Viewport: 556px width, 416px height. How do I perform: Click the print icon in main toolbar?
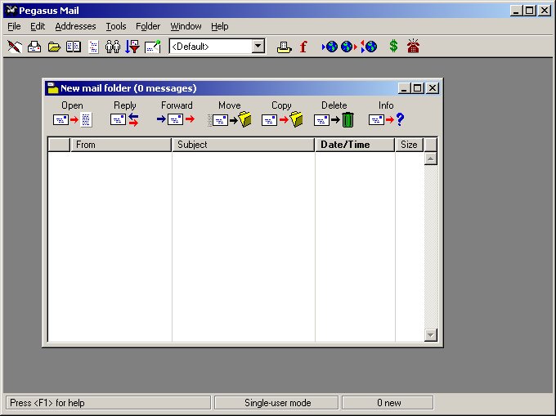284,47
